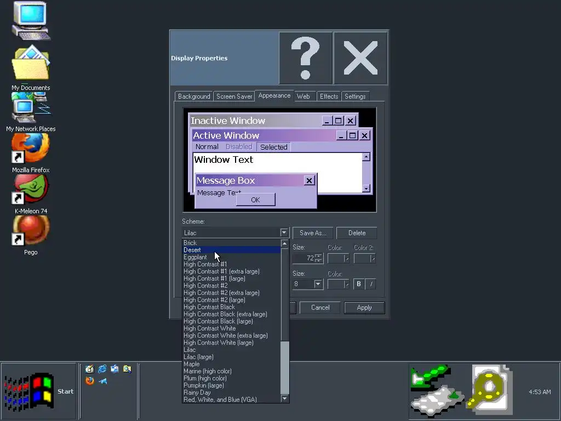Click the Delete scheme button
The height and width of the screenshot is (421, 561).
pyautogui.click(x=357, y=233)
